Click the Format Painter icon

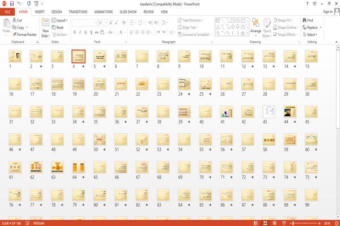point(15,35)
